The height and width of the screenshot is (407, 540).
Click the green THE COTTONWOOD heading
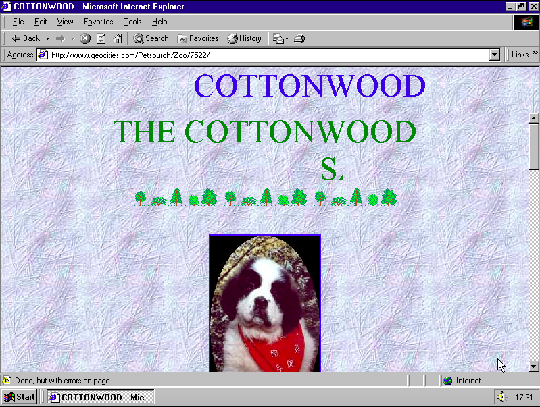(x=264, y=132)
